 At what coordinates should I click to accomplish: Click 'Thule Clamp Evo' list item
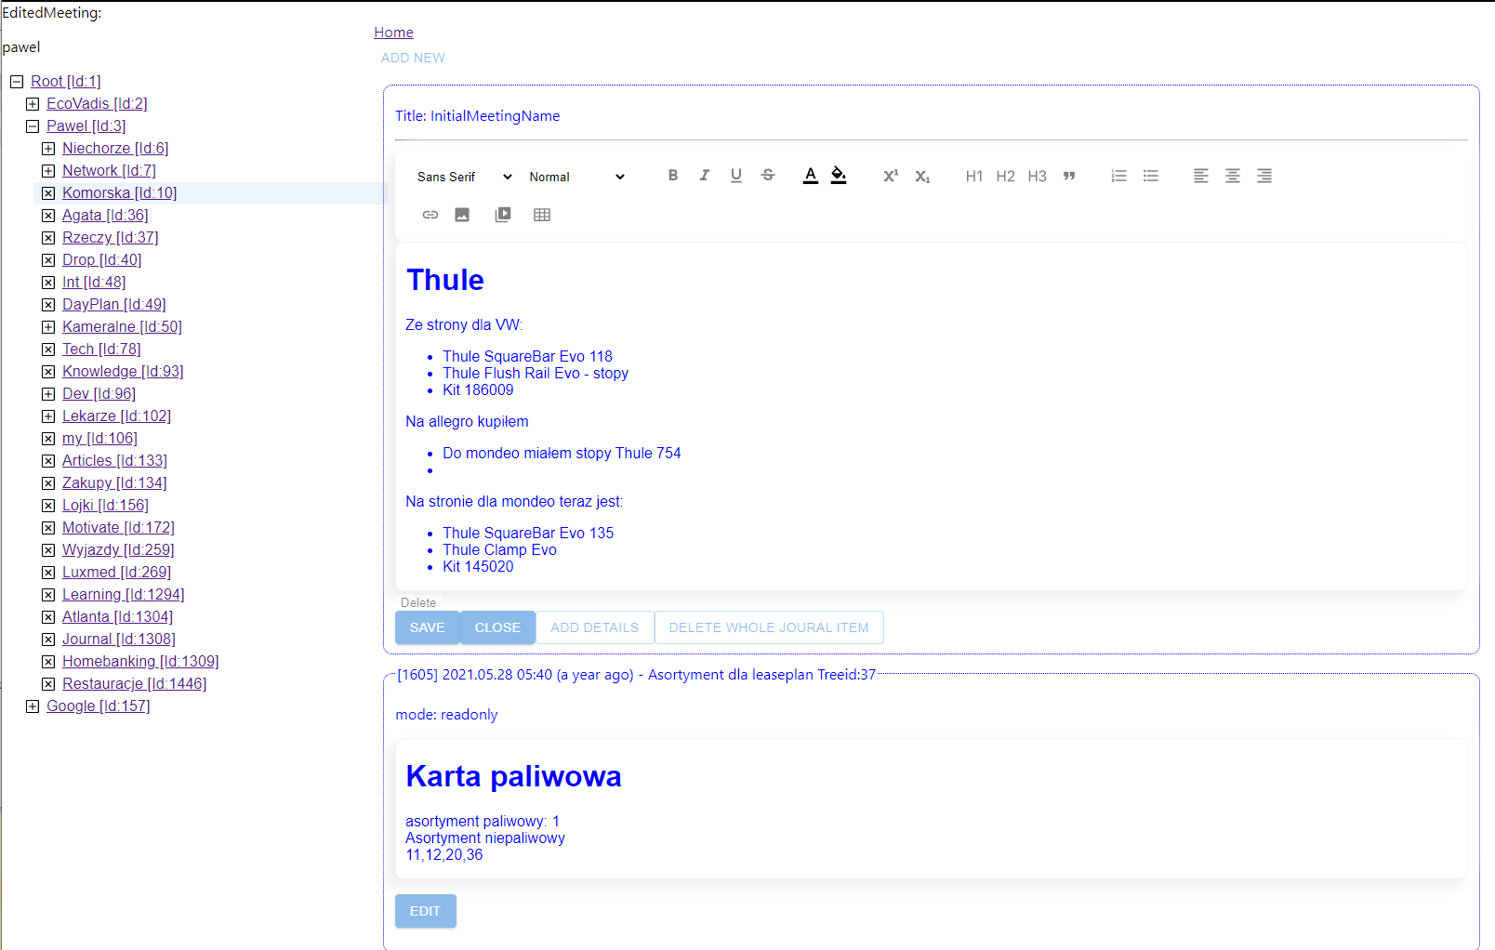pos(499,550)
